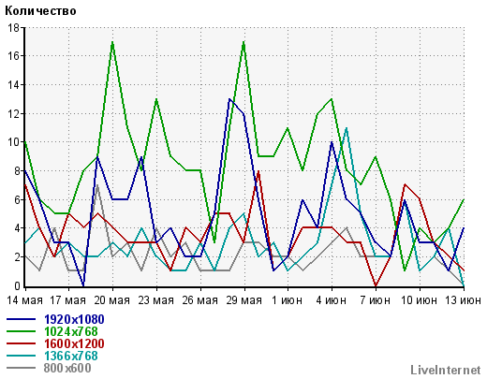487x379 pixels.
Task: Click the '29 мая' axis label
Action: 244,300
